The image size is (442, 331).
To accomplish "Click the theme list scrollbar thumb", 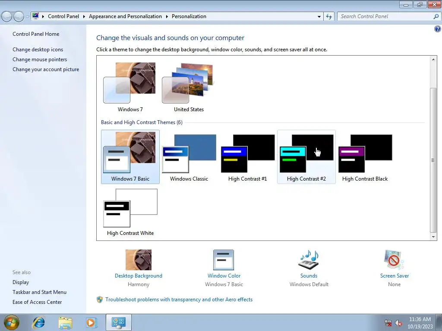I will (433, 160).
